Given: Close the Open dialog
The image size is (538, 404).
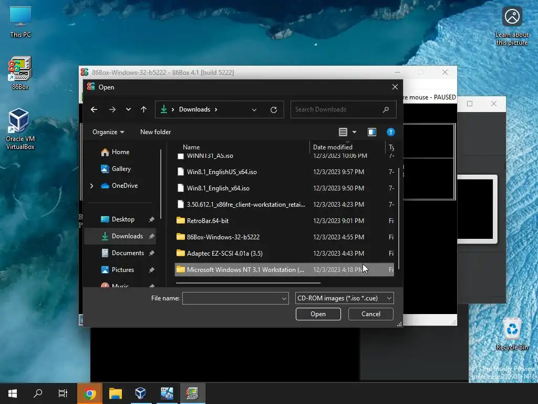Looking at the screenshot, I should 395,87.
